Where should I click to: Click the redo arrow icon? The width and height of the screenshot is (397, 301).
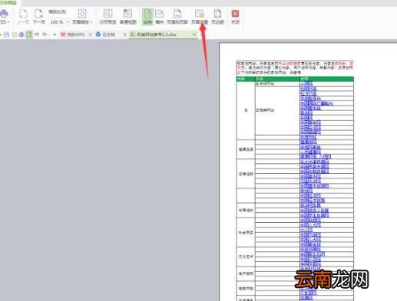tap(45, 34)
